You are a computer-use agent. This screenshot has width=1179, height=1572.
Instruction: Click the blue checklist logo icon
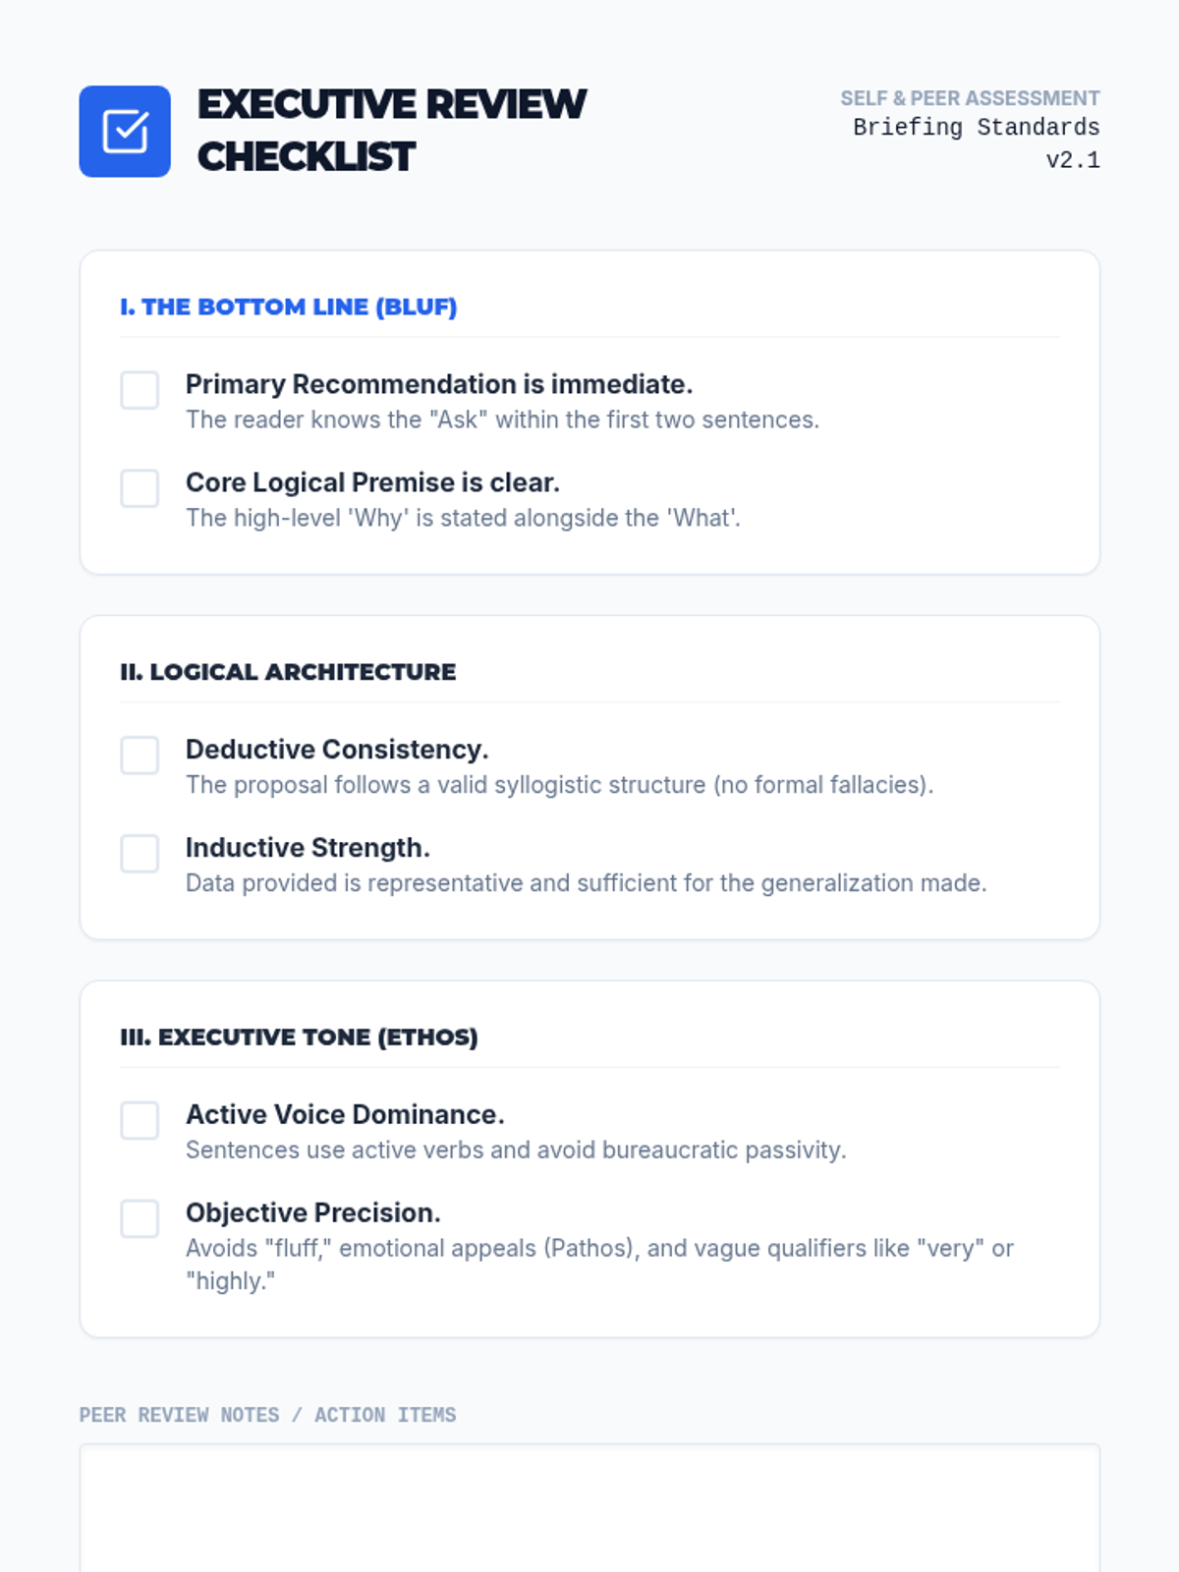tap(125, 132)
